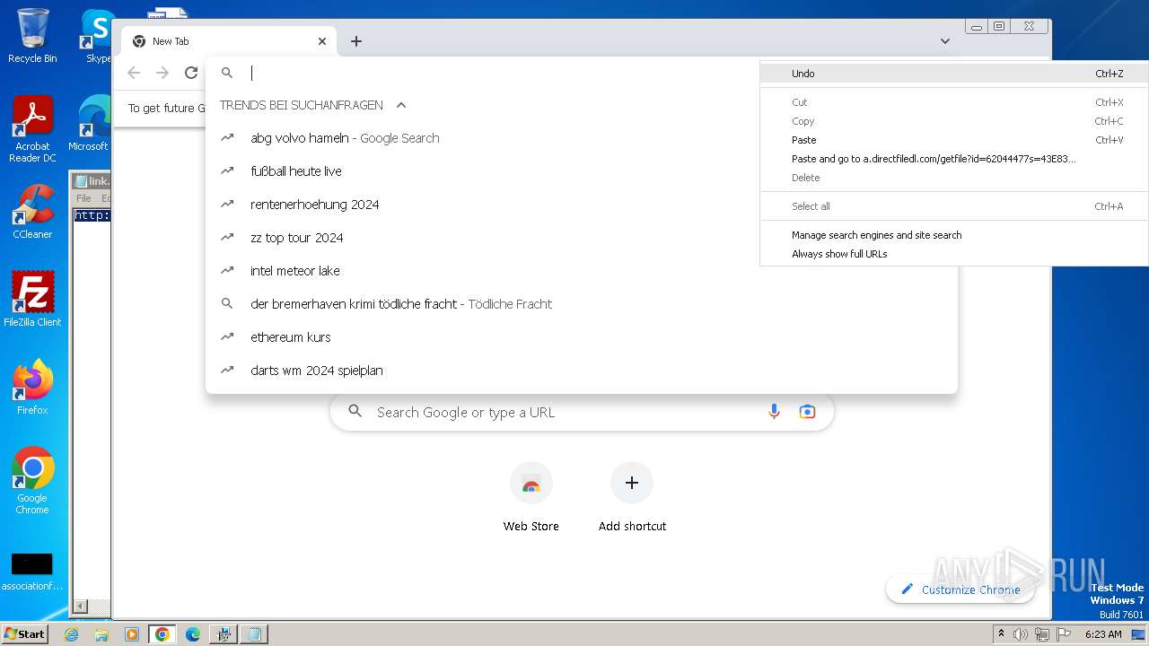Select suggestion intel meteor lake
This screenshot has height=646, width=1149.
582,271
